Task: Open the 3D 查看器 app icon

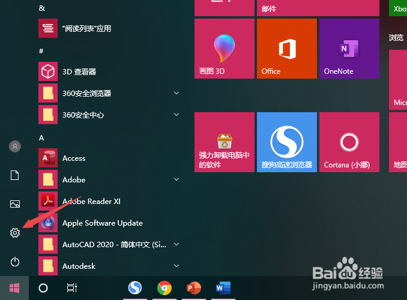Action: click(48, 71)
